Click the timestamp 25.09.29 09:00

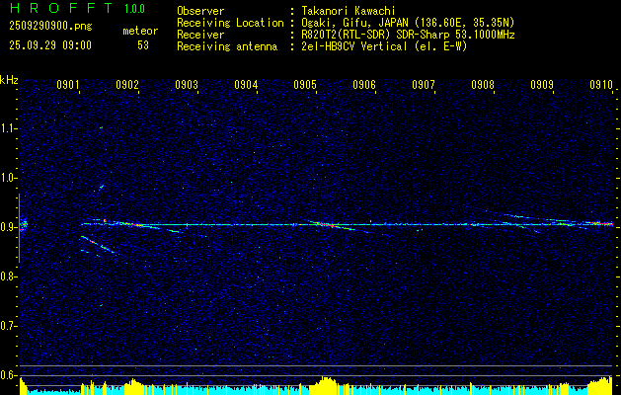50,45
